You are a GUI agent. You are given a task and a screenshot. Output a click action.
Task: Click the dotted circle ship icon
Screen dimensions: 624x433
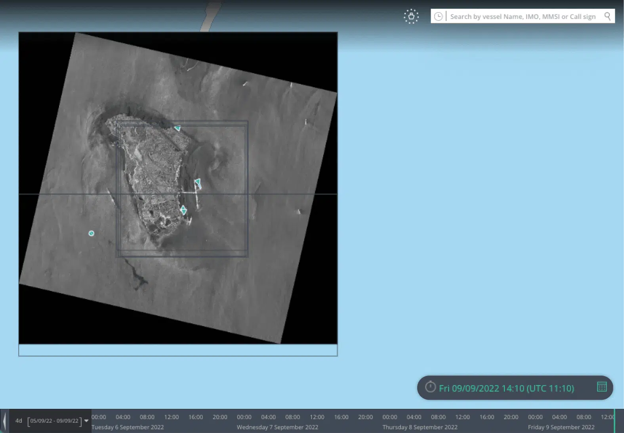pos(411,16)
